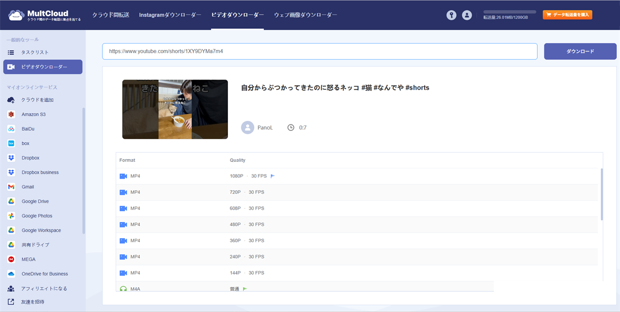Go to ウェブ画像ダウンローダー tab
Image resolution: width=620 pixels, height=312 pixels.
305,15
